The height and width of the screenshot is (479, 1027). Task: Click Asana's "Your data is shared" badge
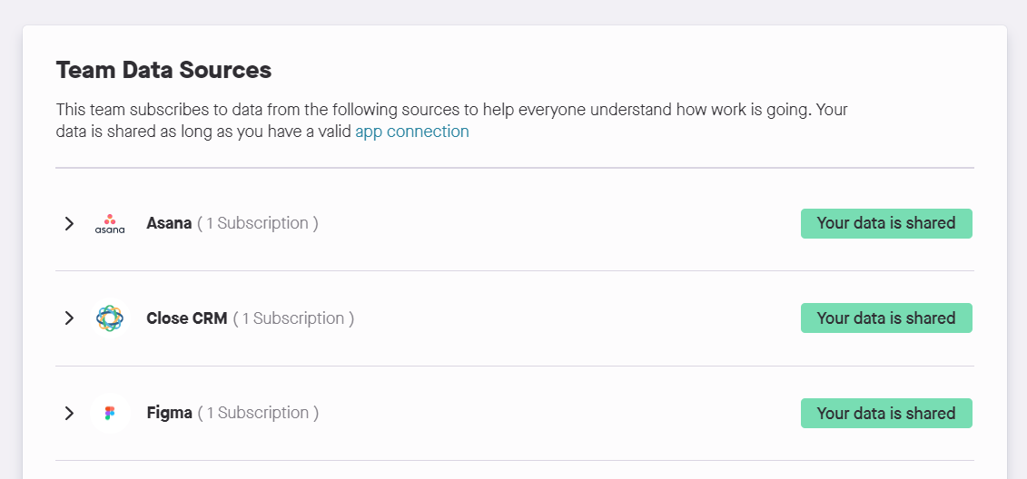tap(885, 223)
